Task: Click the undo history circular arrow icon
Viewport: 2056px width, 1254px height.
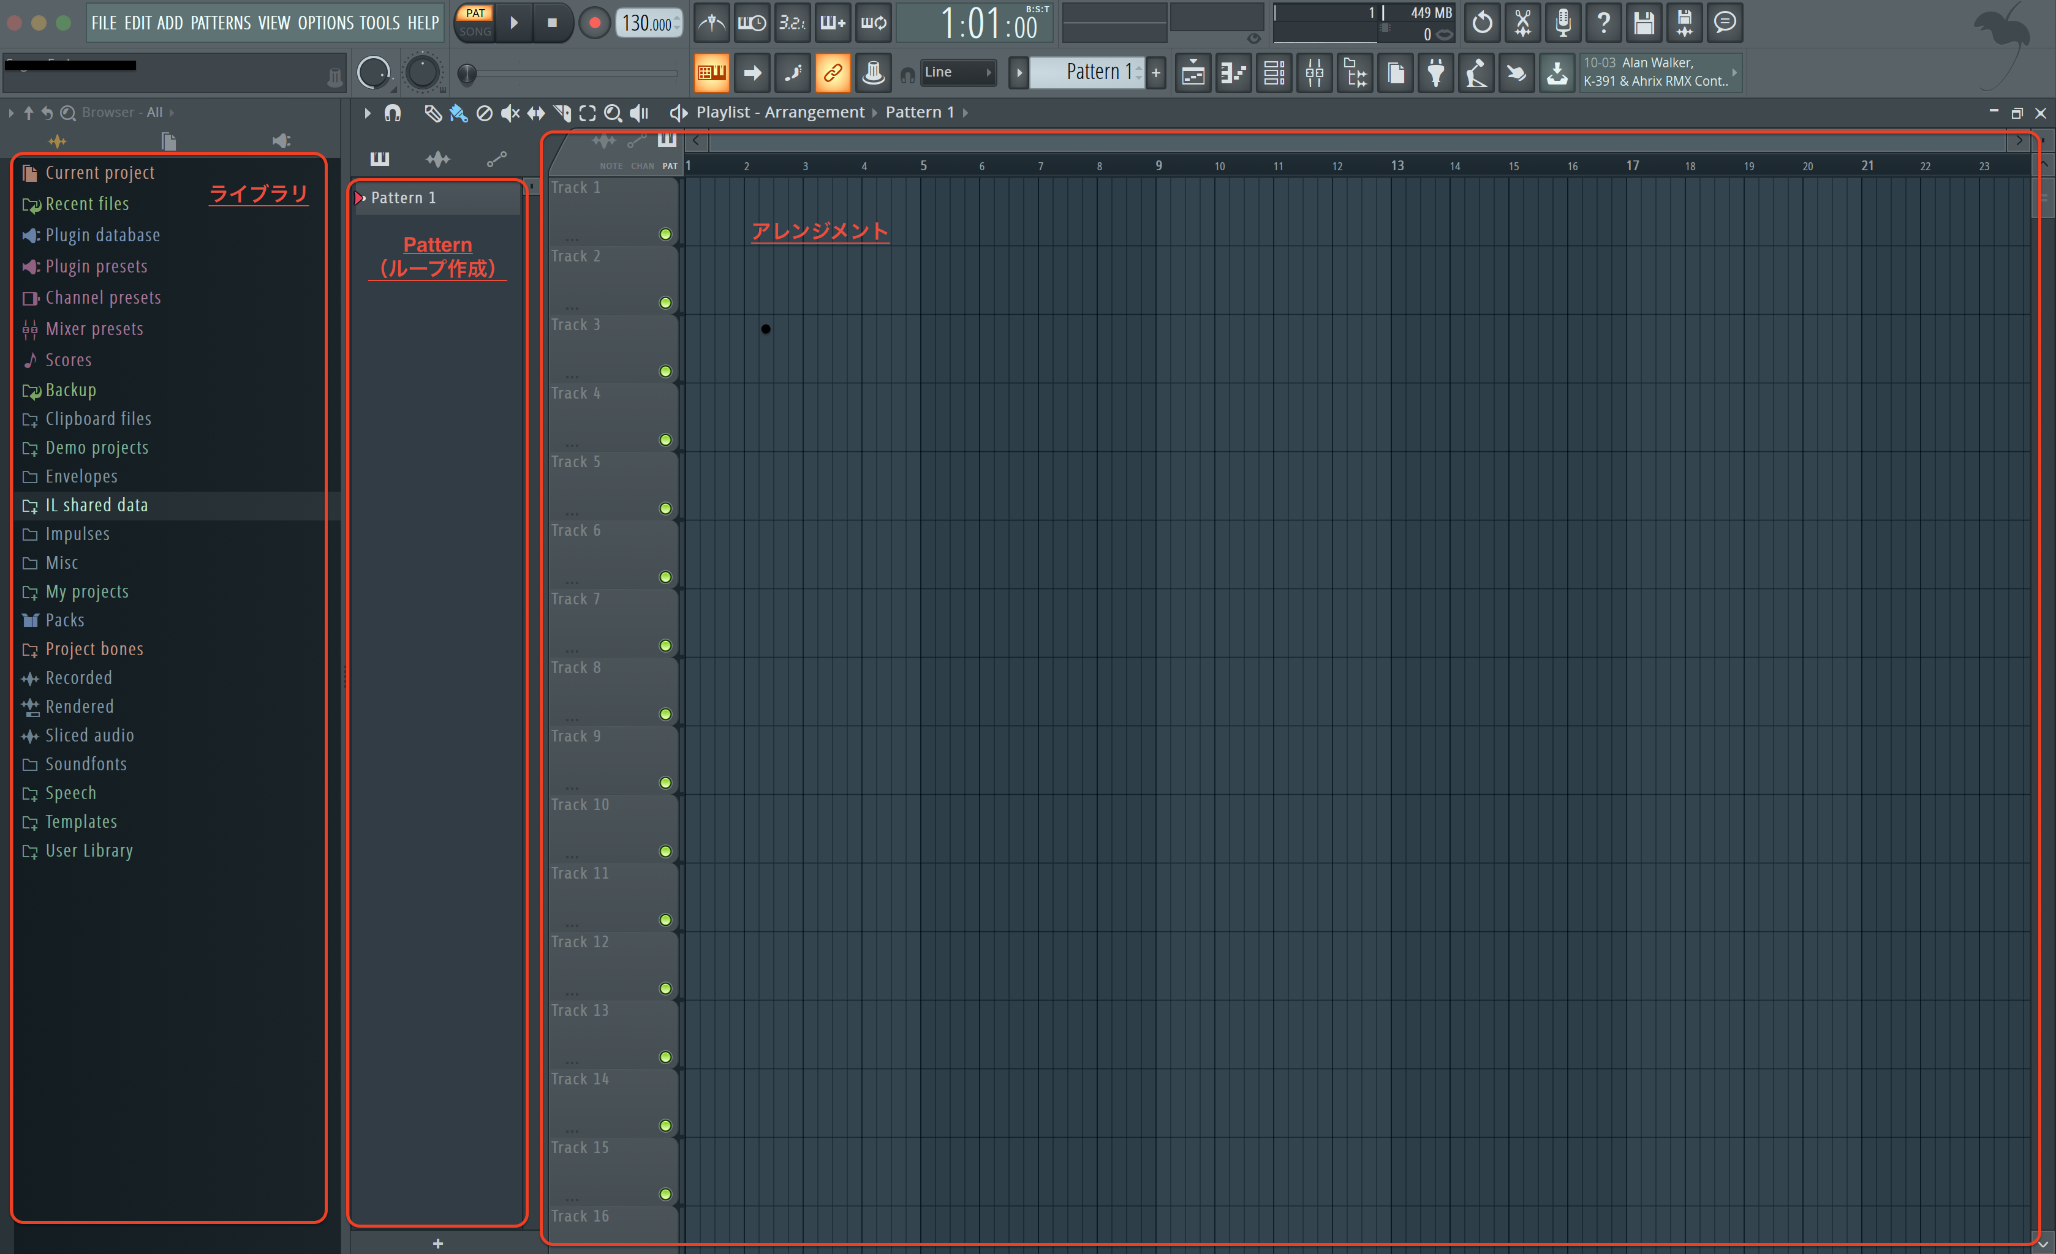Action: (x=1482, y=23)
